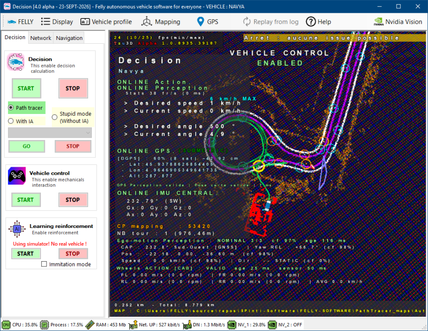Click the Decision car gear icon
The height and width of the screenshot is (331, 428).
tap(16, 62)
